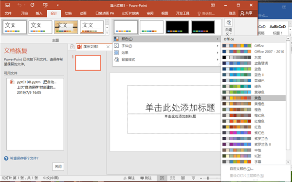Screen dimensions: 292x182
Task: Select the wood-textured theme thumbnail
Action: (66, 27)
